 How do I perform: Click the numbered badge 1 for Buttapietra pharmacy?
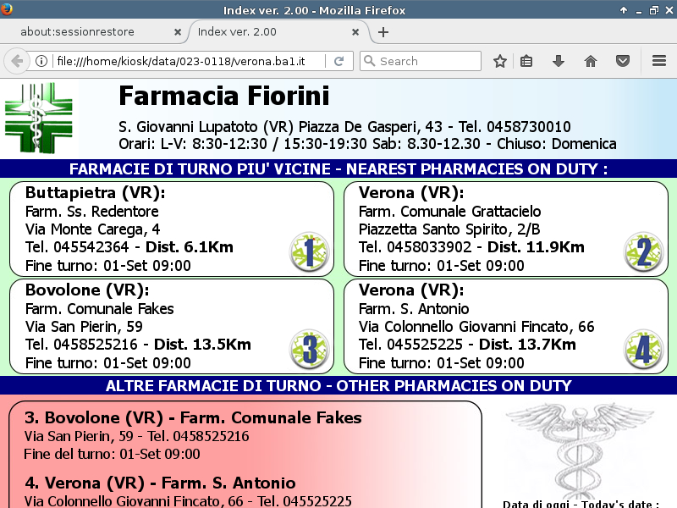(309, 252)
